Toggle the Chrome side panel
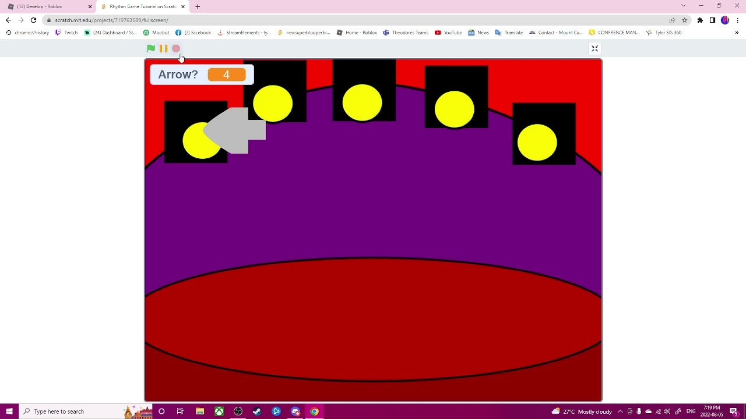This screenshot has width=746, height=419. pyautogui.click(x=712, y=20)
